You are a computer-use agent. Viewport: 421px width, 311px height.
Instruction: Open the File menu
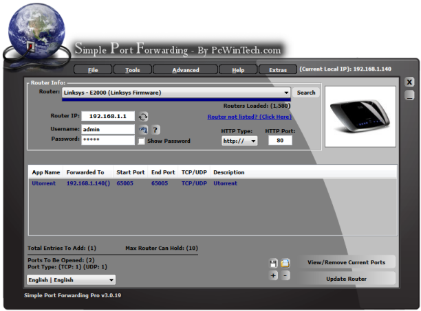pyautogui.click(x=93, y=70)
